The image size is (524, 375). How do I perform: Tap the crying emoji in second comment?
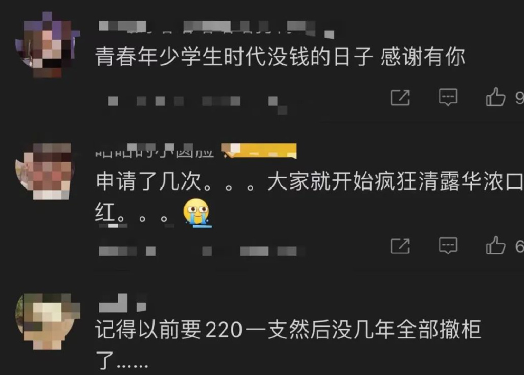197,213
